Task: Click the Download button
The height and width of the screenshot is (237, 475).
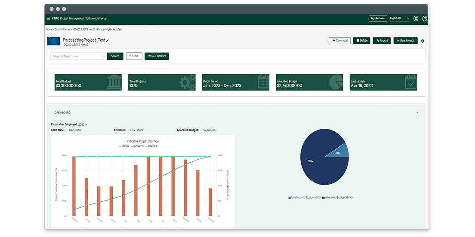Action: (x=339, y=41)
